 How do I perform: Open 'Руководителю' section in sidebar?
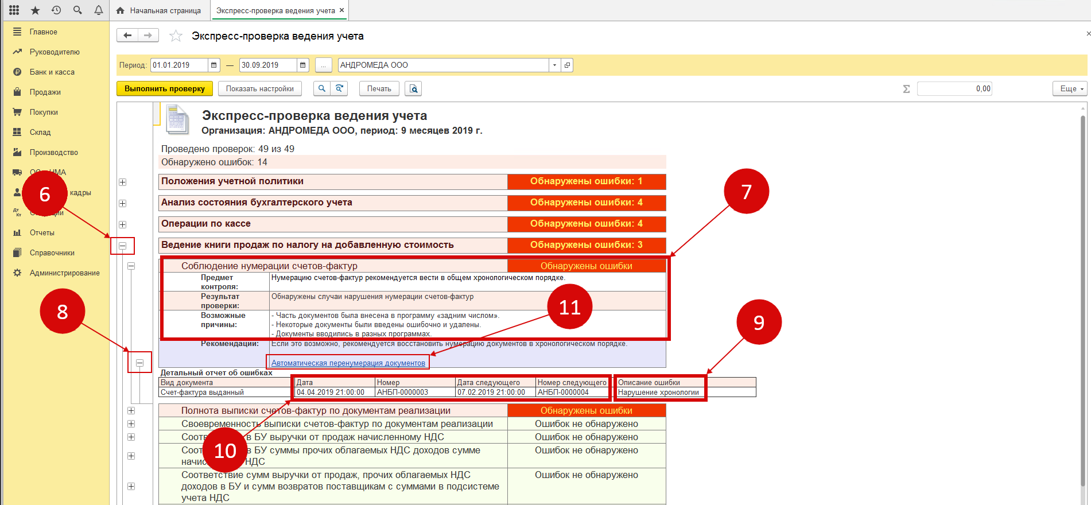tap(56, 52)
